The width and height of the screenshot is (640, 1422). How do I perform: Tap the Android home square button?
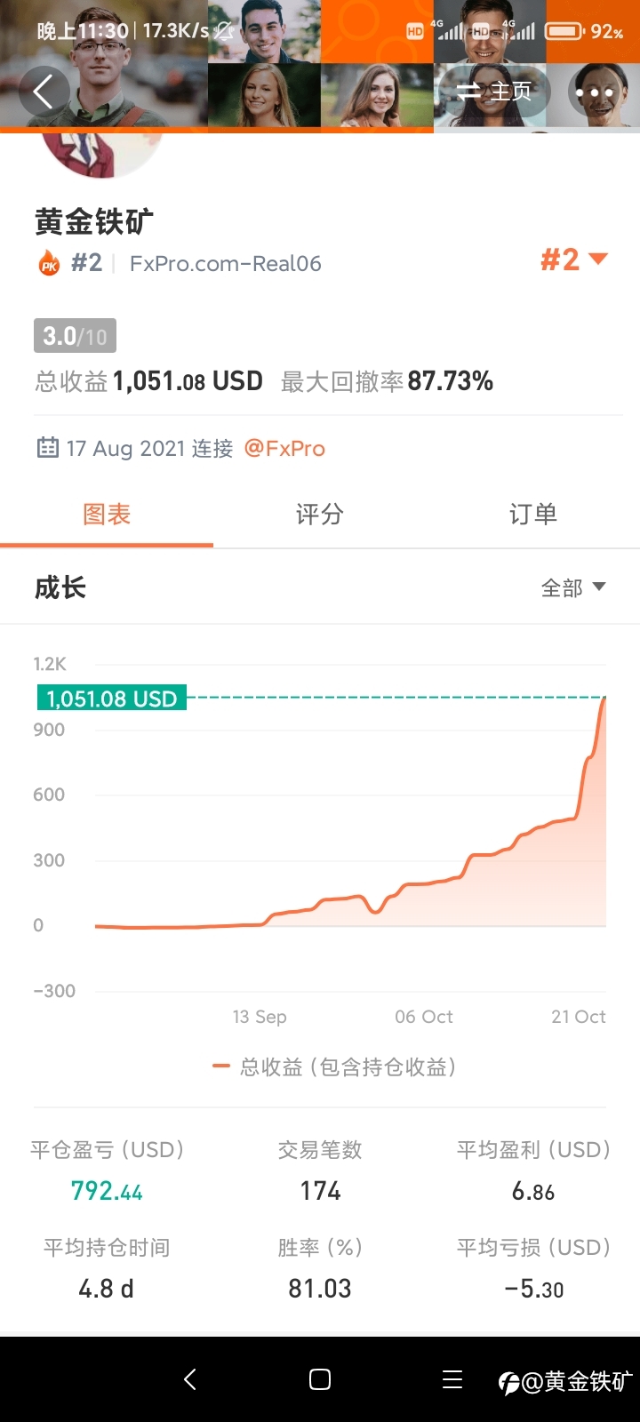pos(320,1379)
